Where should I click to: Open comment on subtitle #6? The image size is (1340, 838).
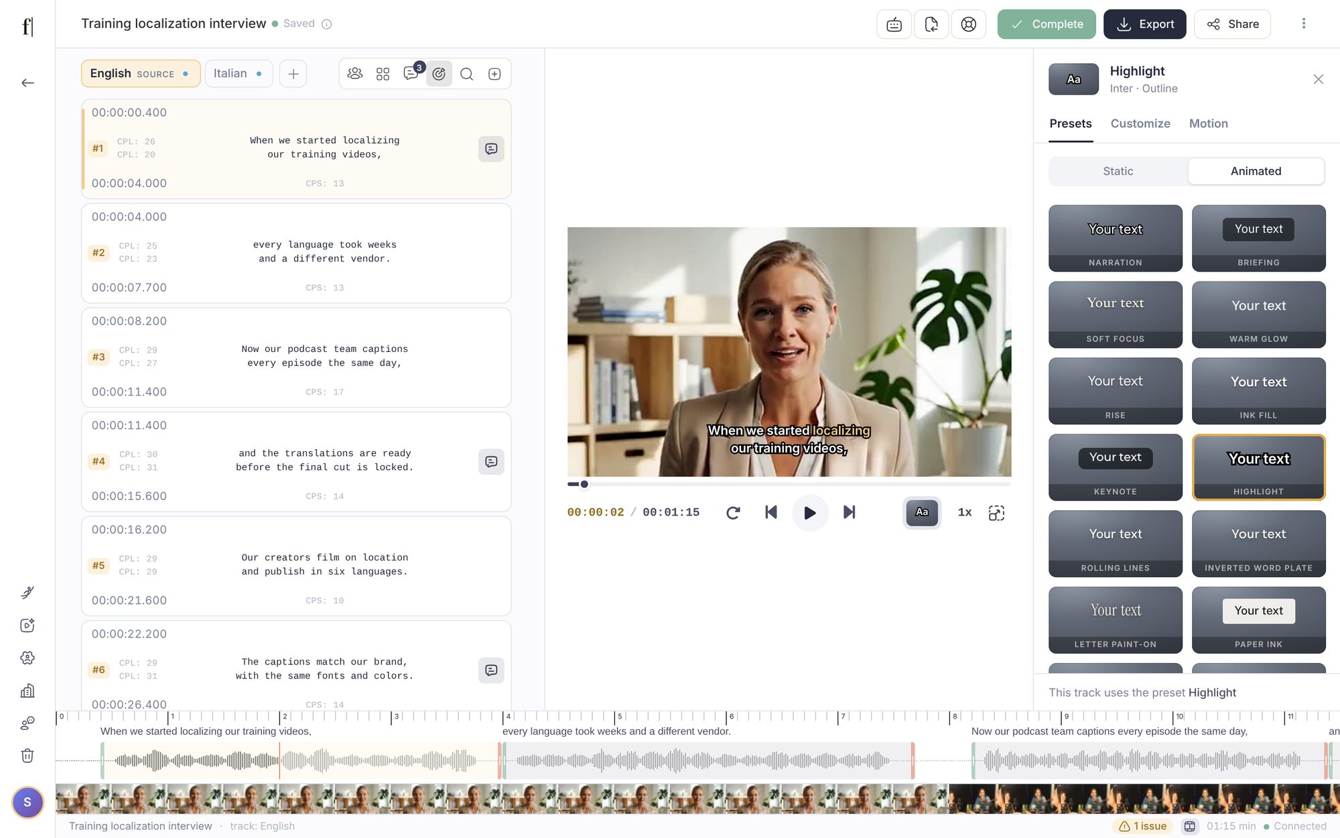491,670
